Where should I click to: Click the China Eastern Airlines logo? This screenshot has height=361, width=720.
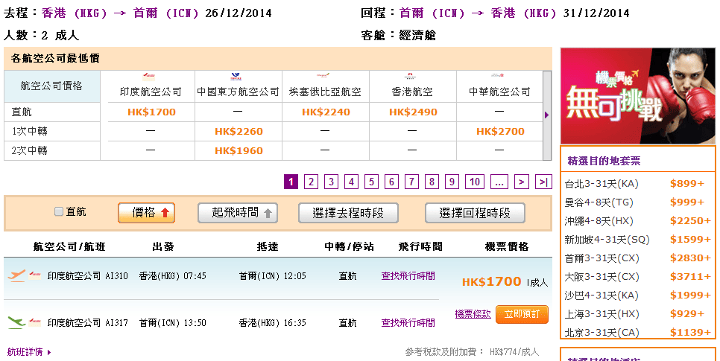238,76
